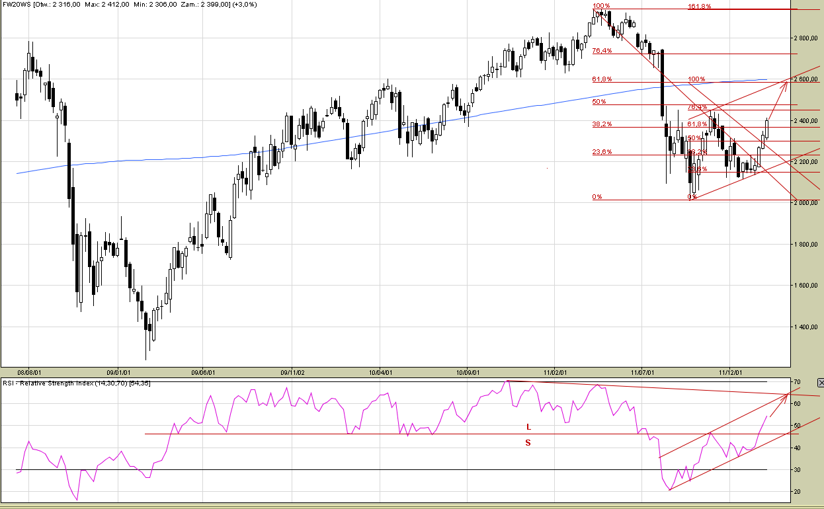Image resolution: width=824 pixels, height=509 pixels.
Task: Select the 10/09/01 date label
Action: pos(468,372)
